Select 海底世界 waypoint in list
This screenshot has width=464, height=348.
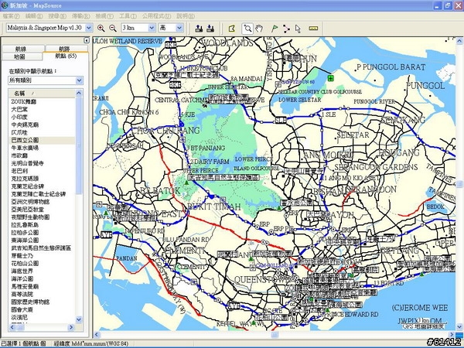coord(22,271)
